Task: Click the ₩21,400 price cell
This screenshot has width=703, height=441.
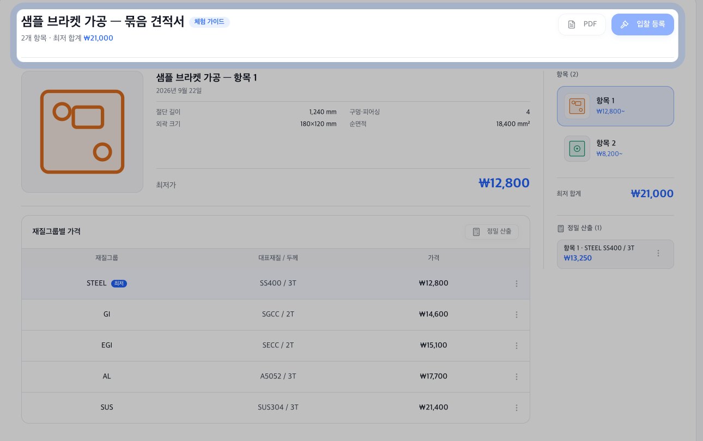Action: click(x=434, y=408)
